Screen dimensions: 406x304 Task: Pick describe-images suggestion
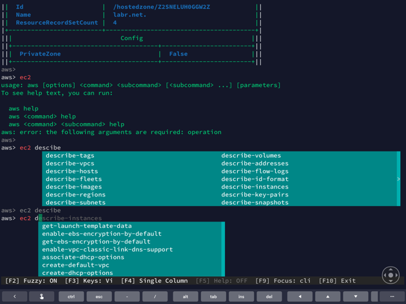(74, 187)
